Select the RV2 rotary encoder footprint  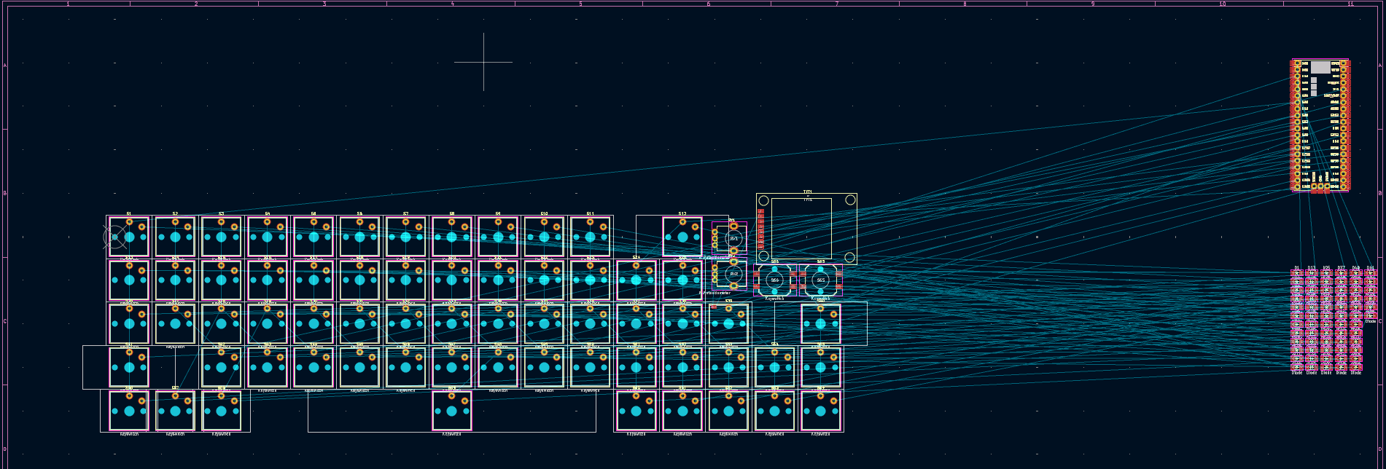point(733,274)
